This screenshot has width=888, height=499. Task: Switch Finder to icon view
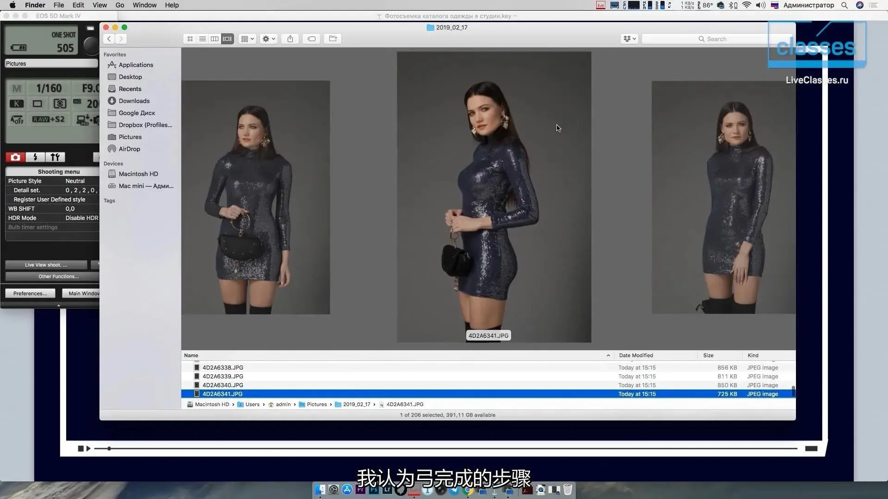[x=190, y=39]
